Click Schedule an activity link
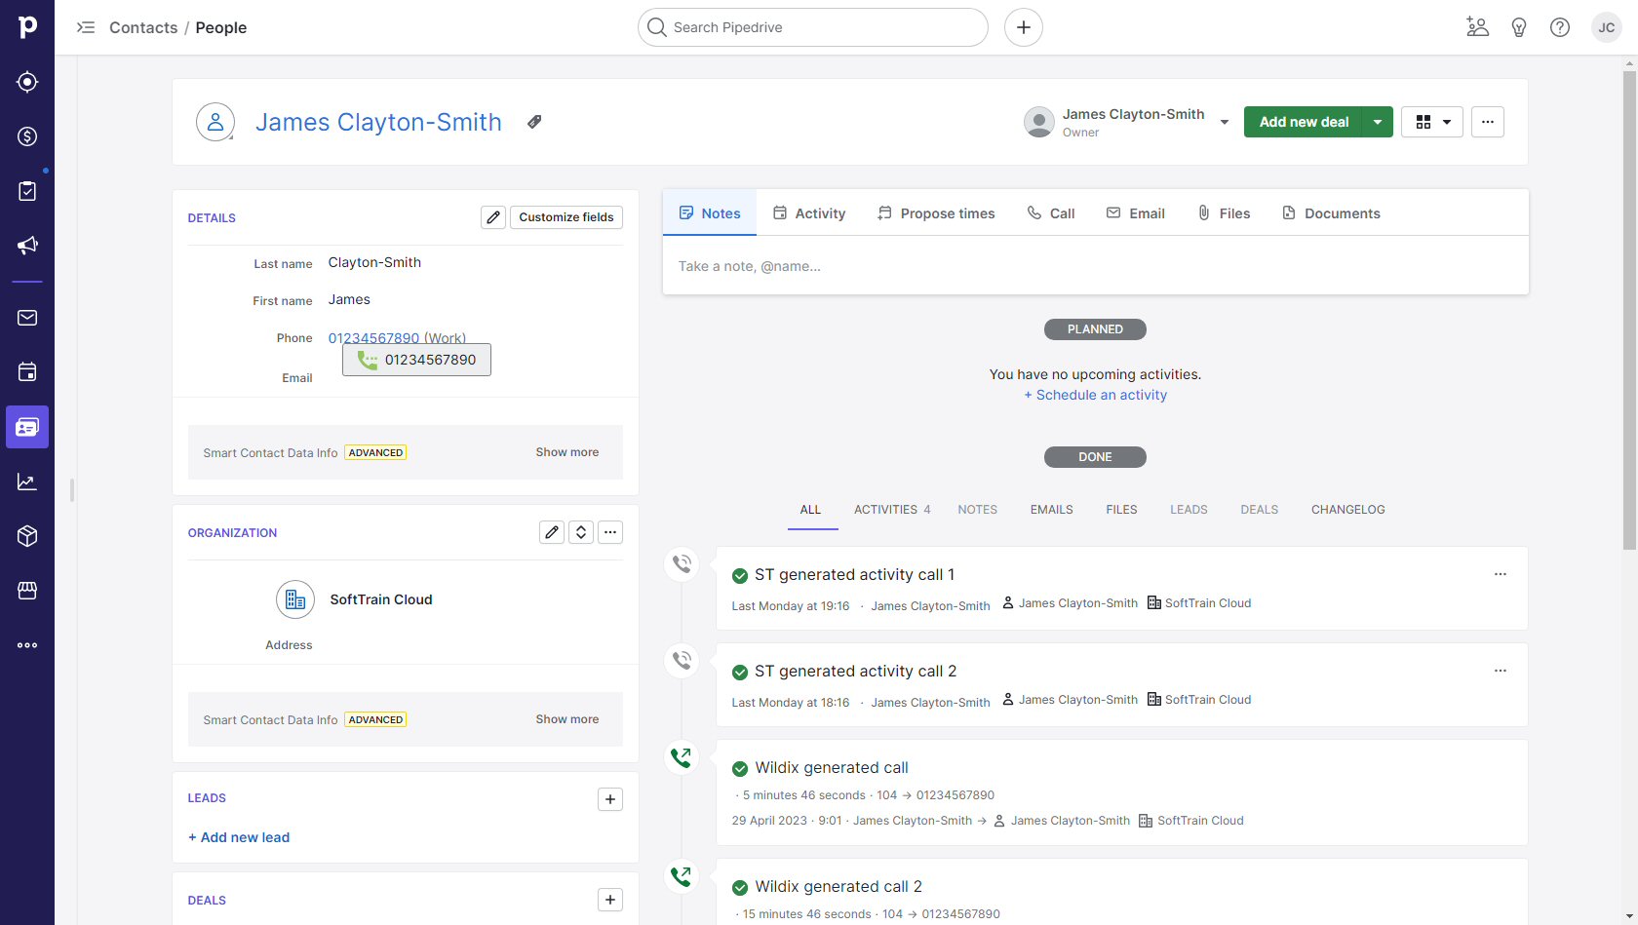Screen dimensions: 1638x925 click(x=1095, y=395)
